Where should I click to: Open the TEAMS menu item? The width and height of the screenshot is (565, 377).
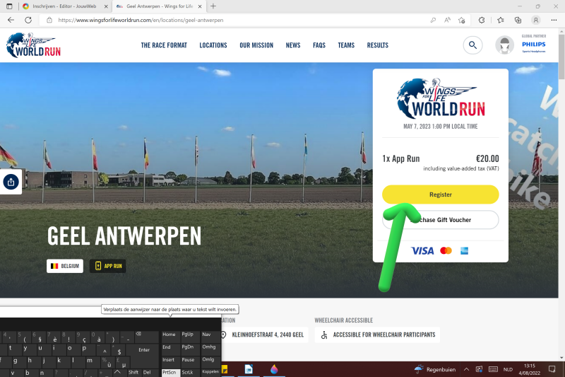coord(346,45)
